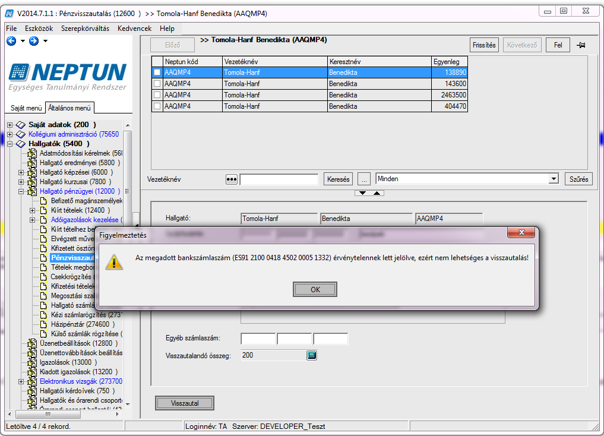Collapse panel with the down triangle arrow
The width and height of the screenshot is (604, 436).
tap(362, 193)
